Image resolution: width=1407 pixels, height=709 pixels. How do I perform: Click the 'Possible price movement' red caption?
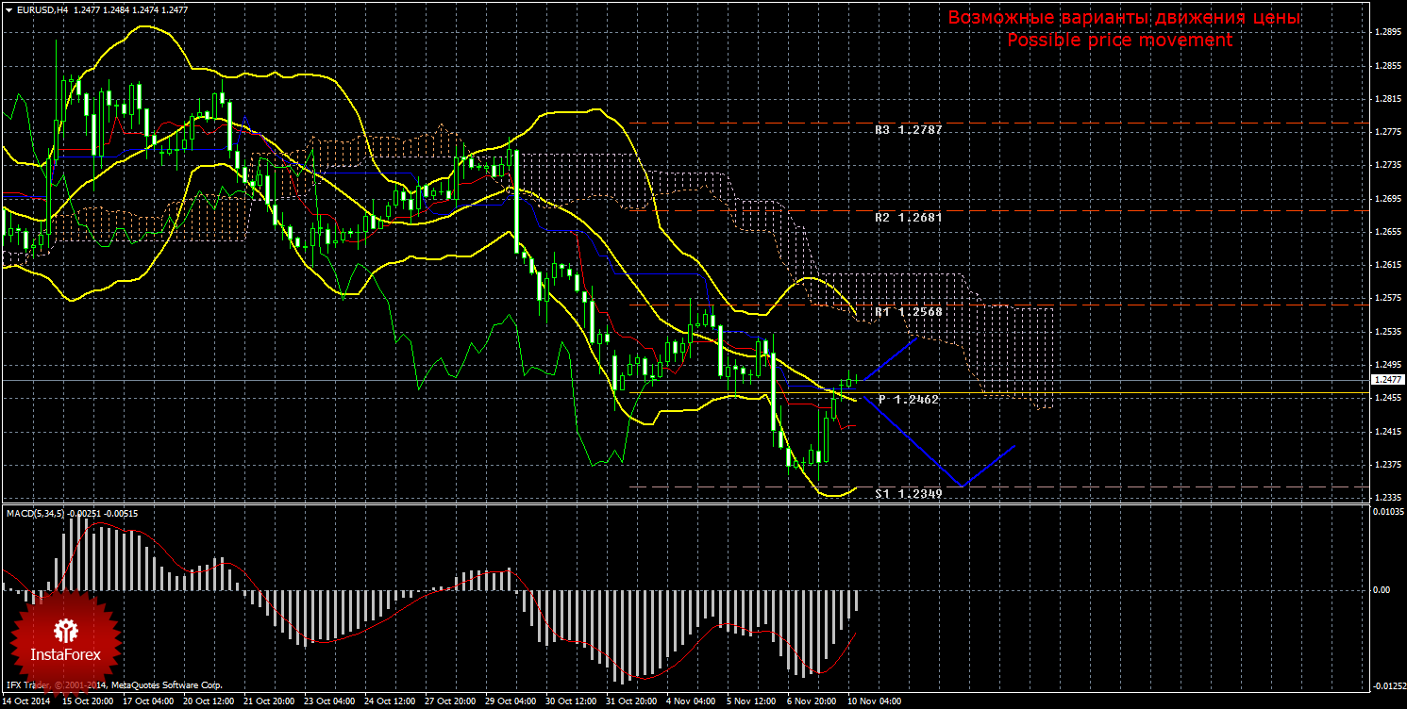pyautogui.click(x=1119, y=41)
